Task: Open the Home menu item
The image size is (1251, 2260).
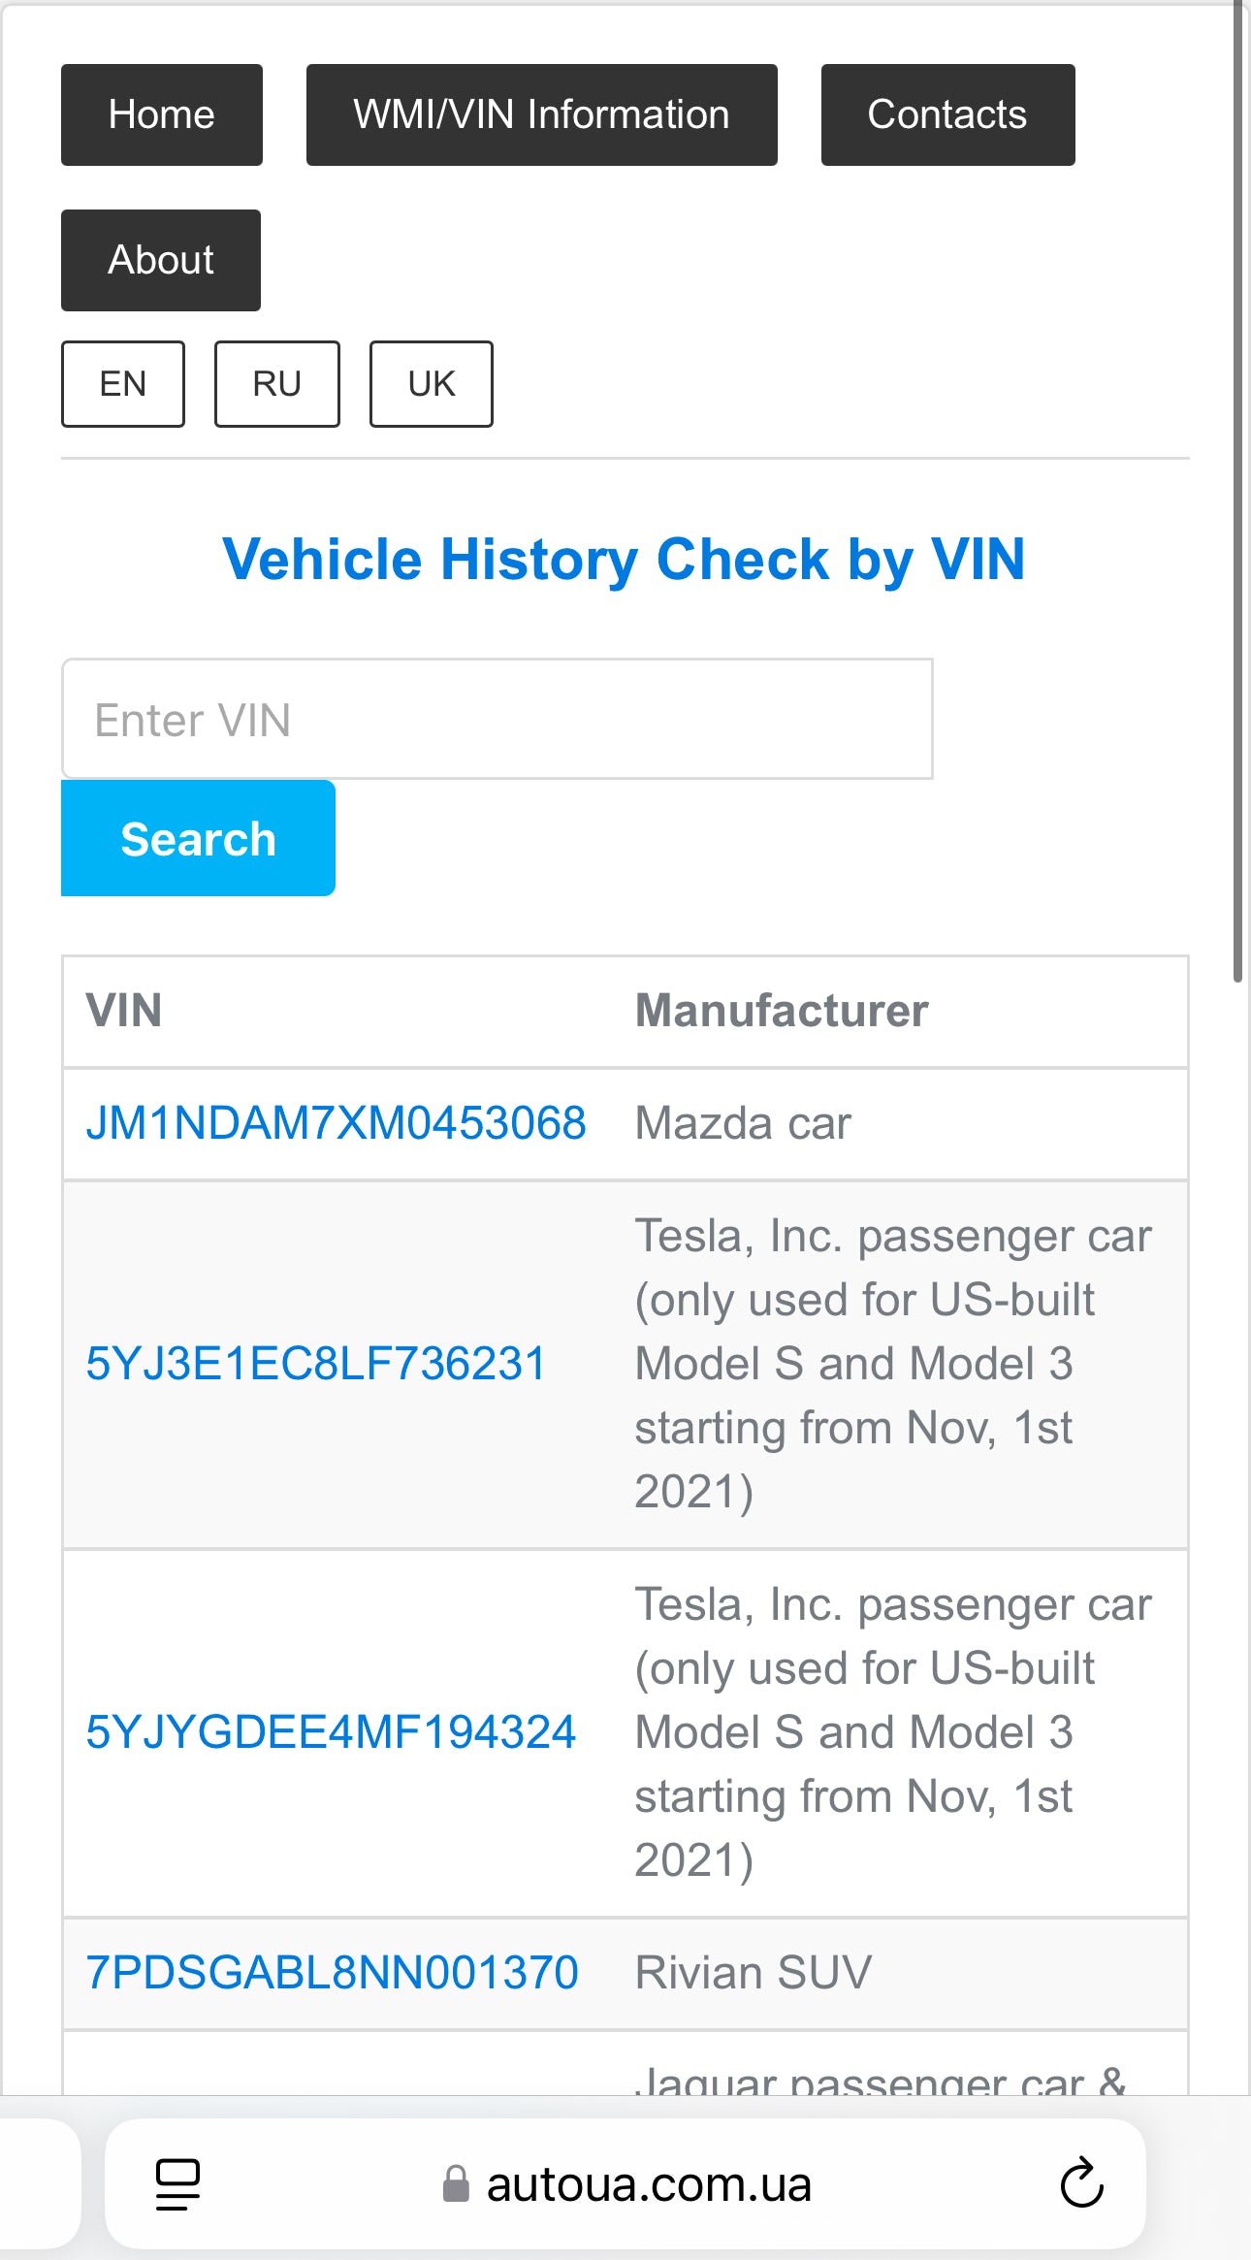Action: click(162, 115)
